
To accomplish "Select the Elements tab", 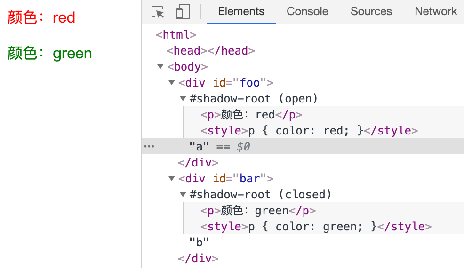I will pos(241,11).
